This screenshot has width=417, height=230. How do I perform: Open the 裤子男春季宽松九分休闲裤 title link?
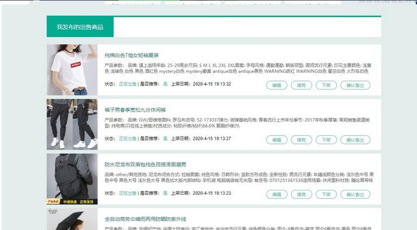point(136,110)
